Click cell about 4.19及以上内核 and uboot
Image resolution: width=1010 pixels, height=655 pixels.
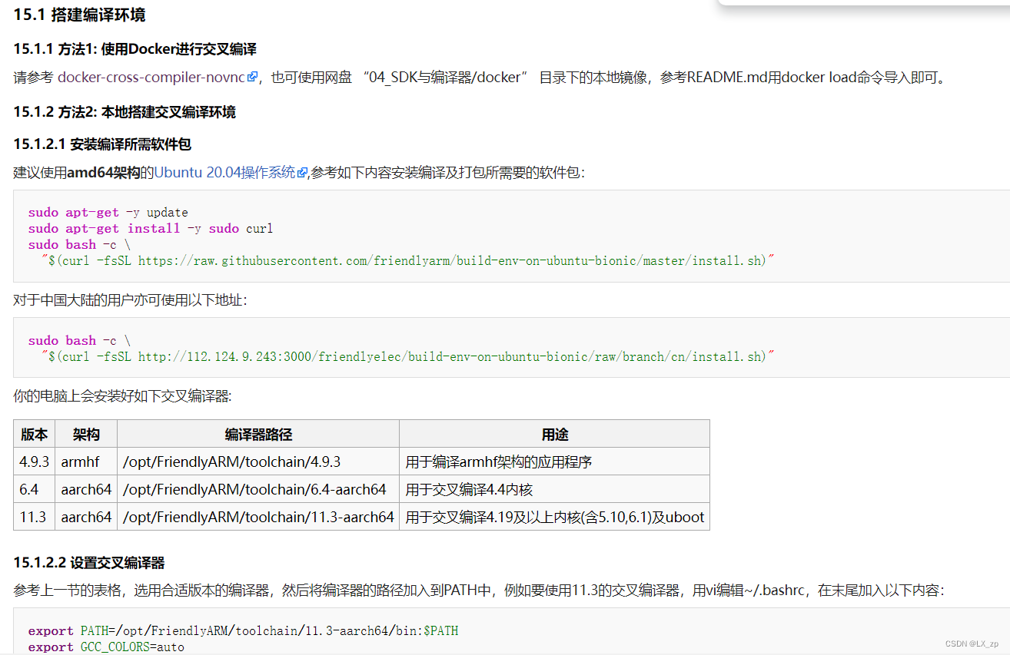[555, 517]
